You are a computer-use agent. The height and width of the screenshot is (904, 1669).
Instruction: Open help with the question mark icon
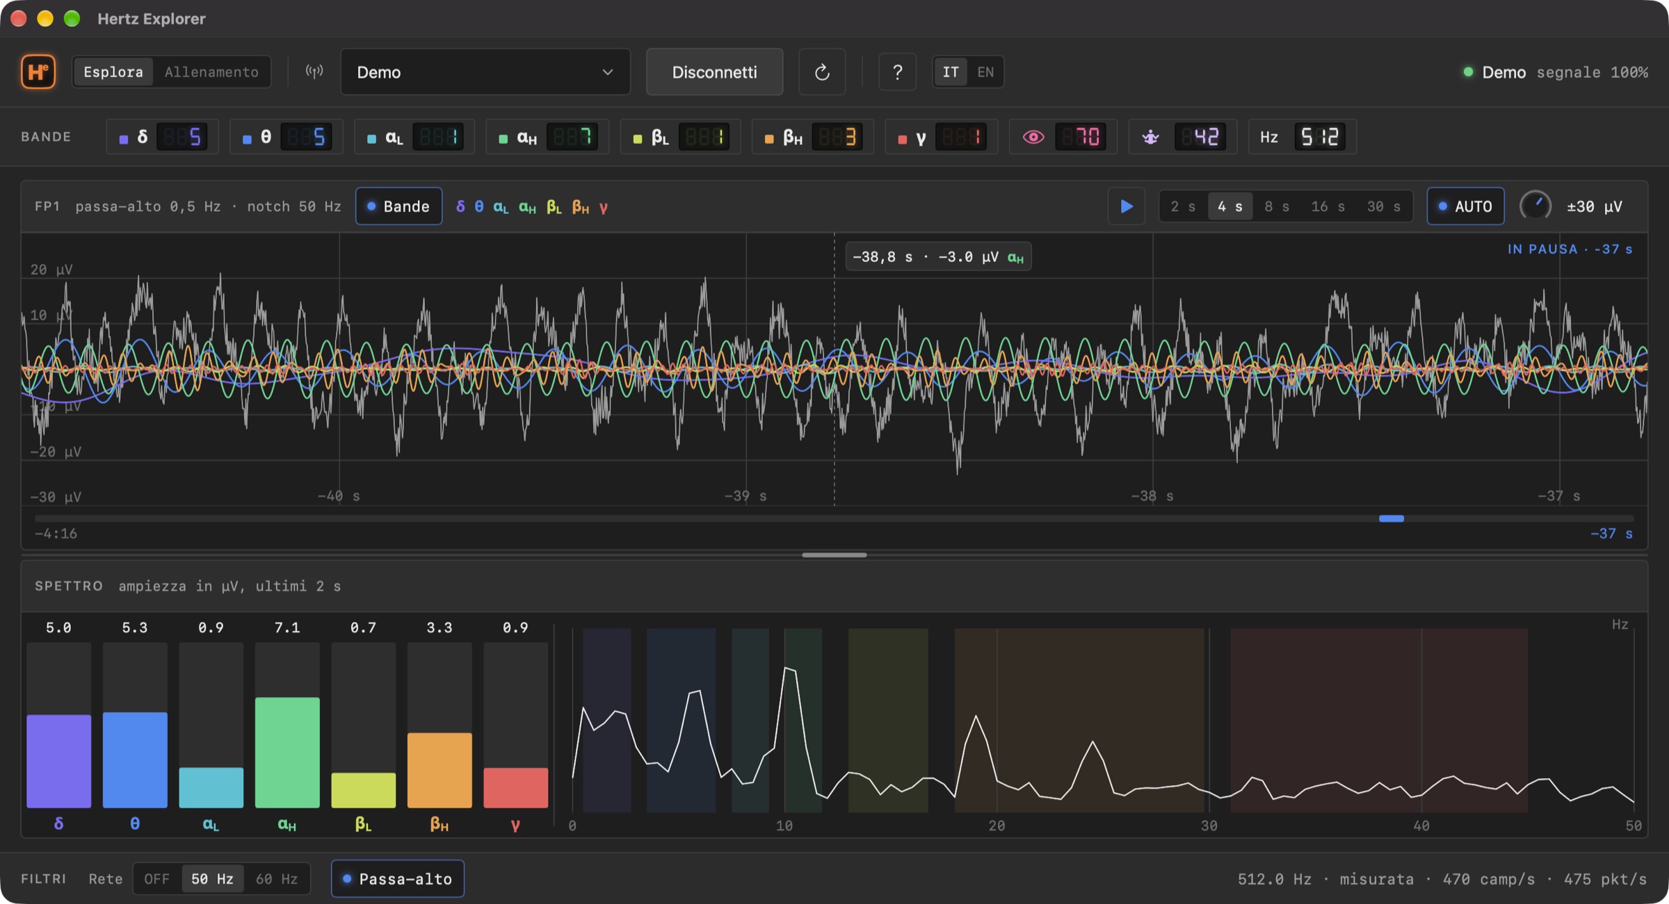pos(897,72)
